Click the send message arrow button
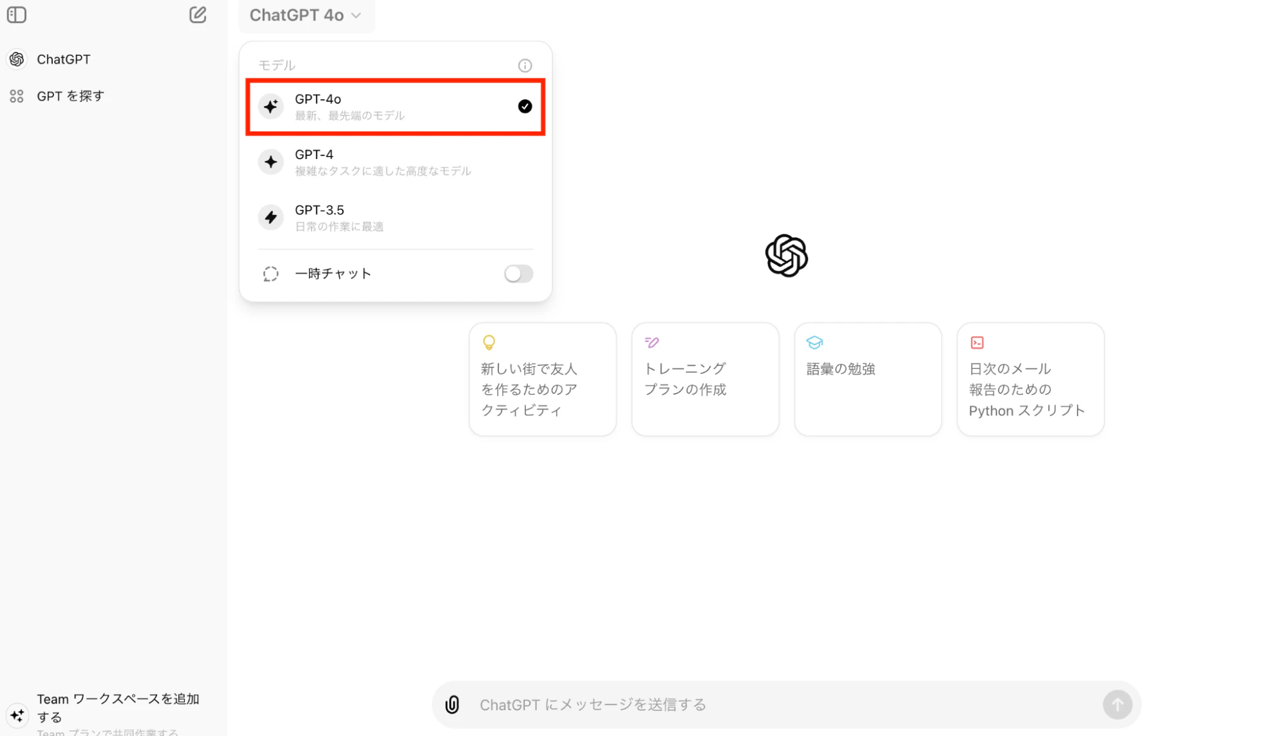Image resolution: width=1287 pixels, height=736 pixels. coord(1118,704)
